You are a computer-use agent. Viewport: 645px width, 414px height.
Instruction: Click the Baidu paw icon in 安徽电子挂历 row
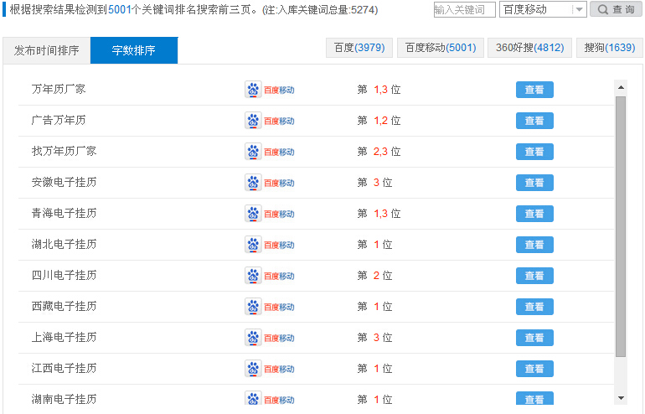point(253,183)
